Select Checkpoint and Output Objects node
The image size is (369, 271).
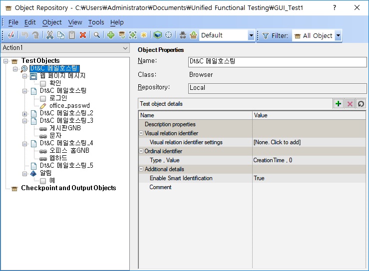click(x=68, y=188)
